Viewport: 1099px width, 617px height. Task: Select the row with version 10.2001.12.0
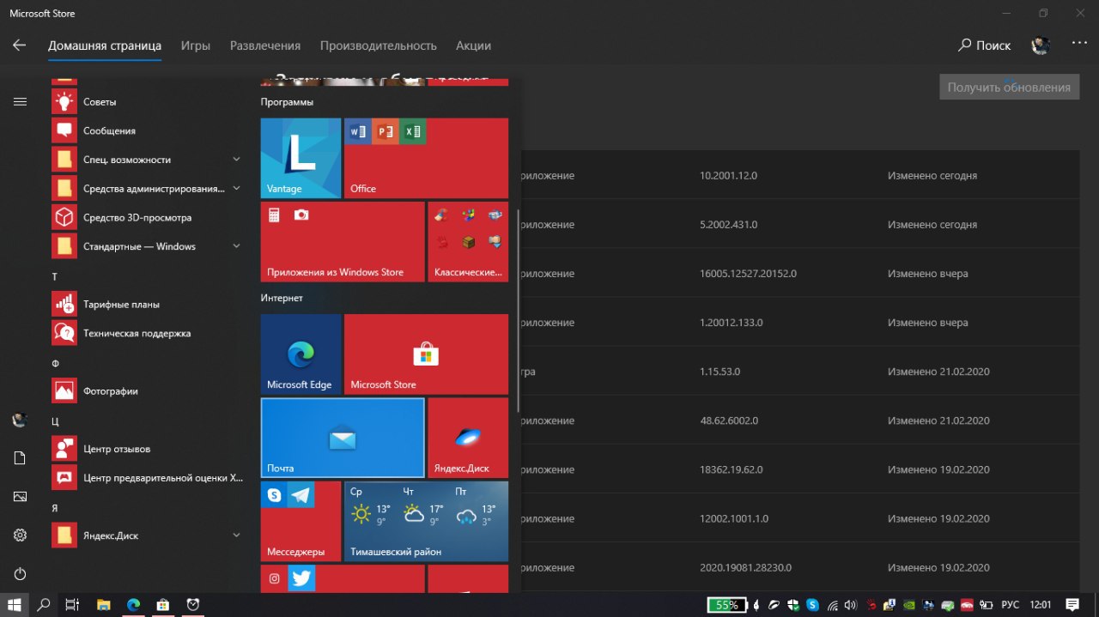[799, 175]
